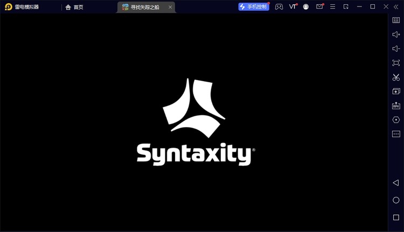
Task: Click the Android home circle button
Action: (396, 200)
